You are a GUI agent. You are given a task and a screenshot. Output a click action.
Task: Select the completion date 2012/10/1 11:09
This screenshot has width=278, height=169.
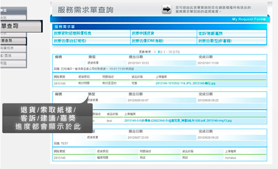pos(208,63)
